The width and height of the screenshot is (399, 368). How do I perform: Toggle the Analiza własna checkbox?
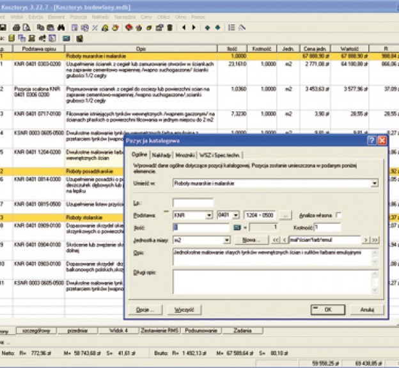click(x=338, y=215)
